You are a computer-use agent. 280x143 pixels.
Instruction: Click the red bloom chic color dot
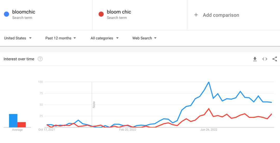pos(101,14)
